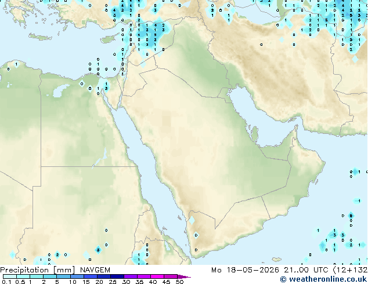Click the legend scale value 45
Image resolution: width=368 pixels, height=284 pixels.
[x=166, y=282]
